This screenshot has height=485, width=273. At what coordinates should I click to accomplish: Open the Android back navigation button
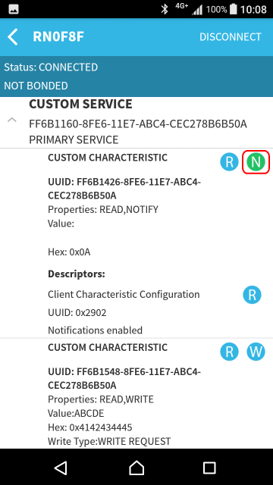point(61,468)
